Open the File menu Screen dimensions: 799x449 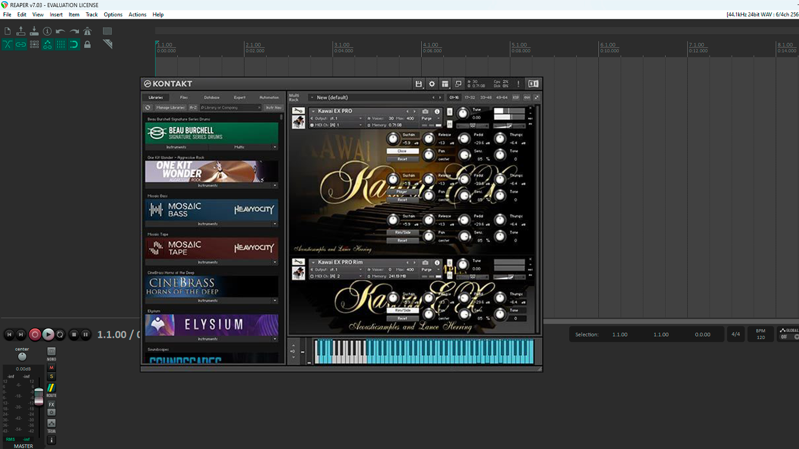coord(7,15)
